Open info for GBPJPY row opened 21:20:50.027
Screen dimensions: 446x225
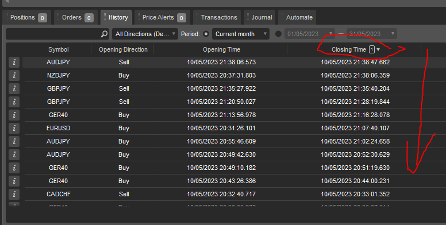coord(14,102)
